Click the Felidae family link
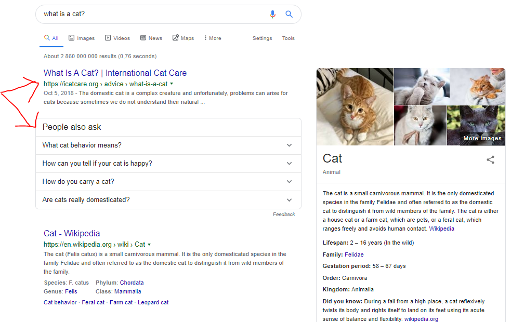This screenshot has width=511, height=322. pos(354,254)
